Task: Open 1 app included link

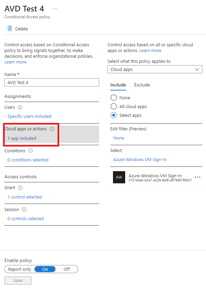Action: pyautogui.click(x=22, y=138)
